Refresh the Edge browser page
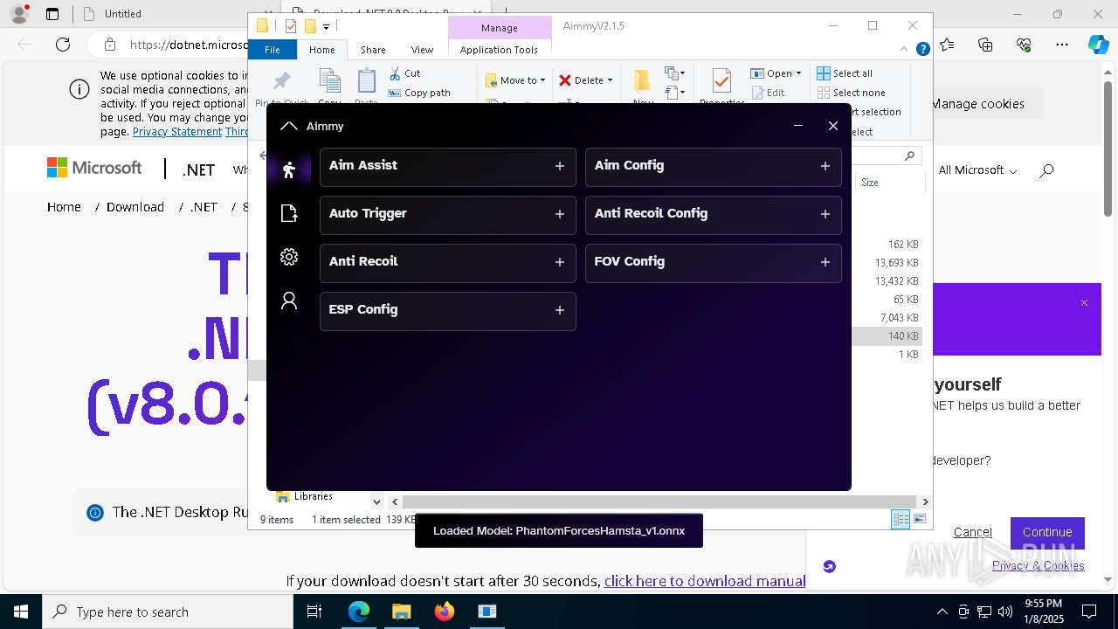The width and height of the screenshot is (1118, 629). (63, 45)
